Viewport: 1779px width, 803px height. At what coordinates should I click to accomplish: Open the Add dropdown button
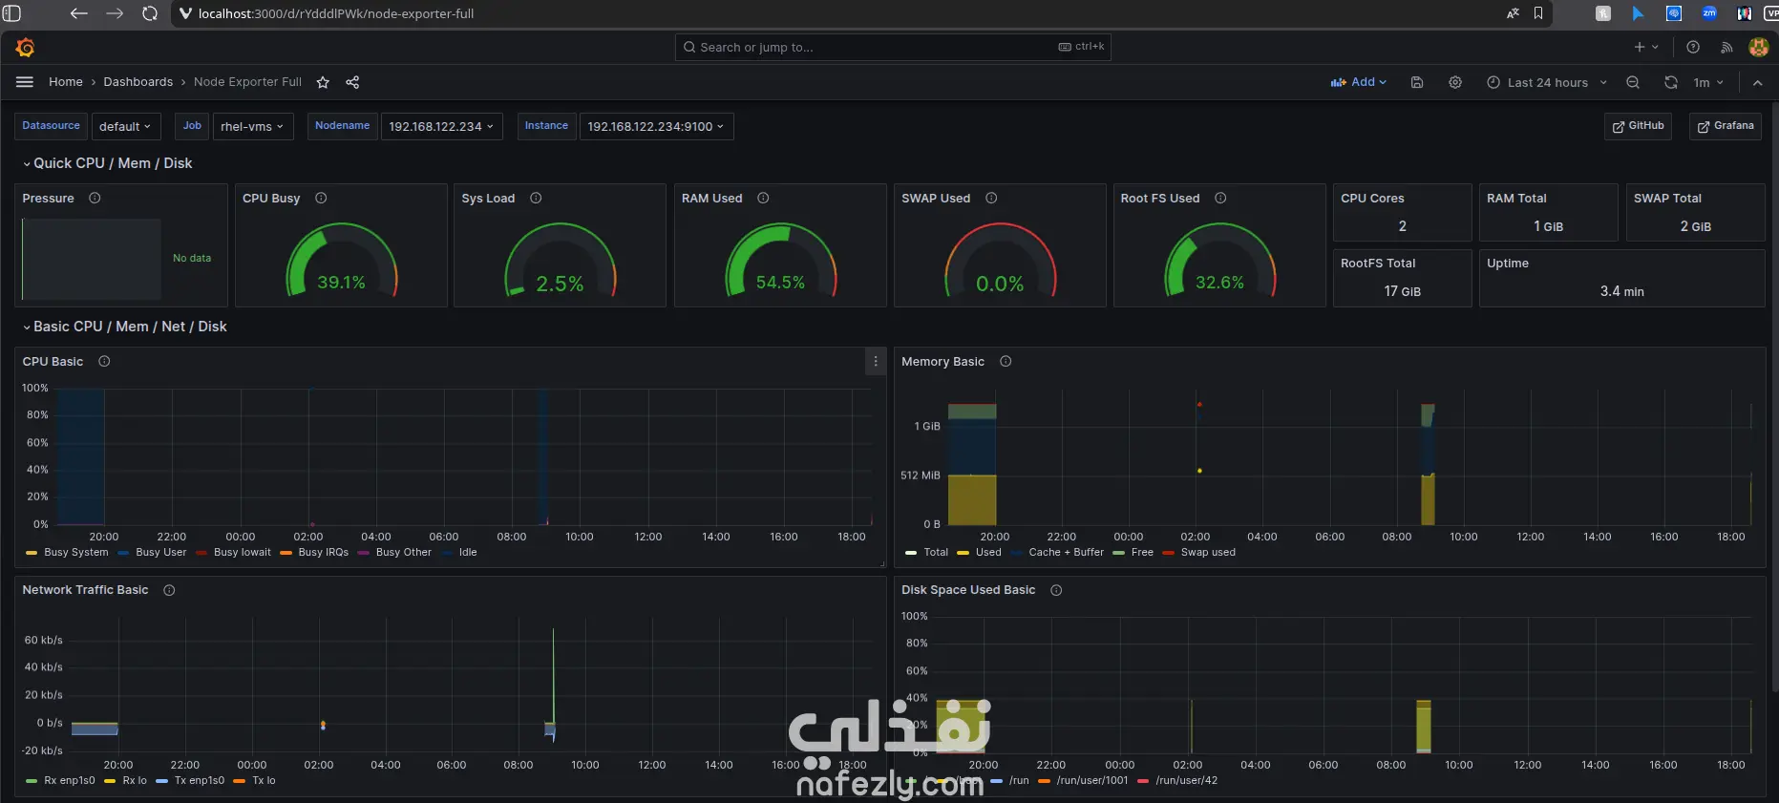[x=1358, y=82]
